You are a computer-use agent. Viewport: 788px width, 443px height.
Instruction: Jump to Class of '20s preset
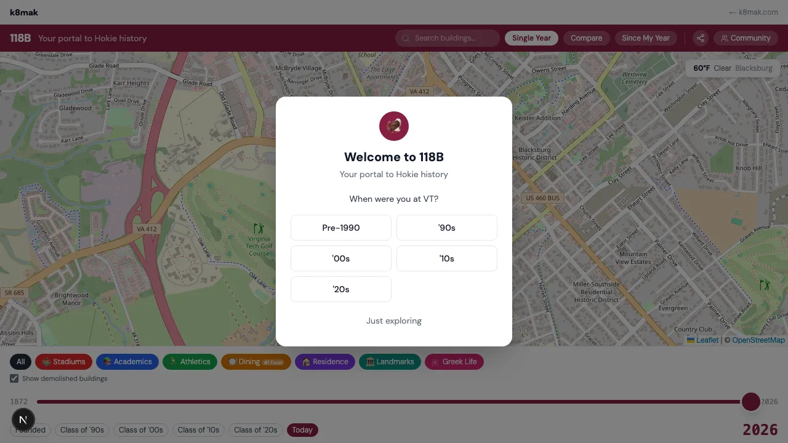pyautogui.click(x=255, y=430)
